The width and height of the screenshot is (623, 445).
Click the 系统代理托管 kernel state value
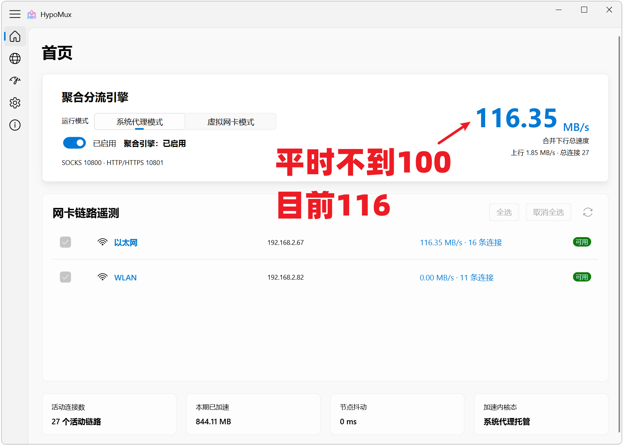click(x=507, y=422)
